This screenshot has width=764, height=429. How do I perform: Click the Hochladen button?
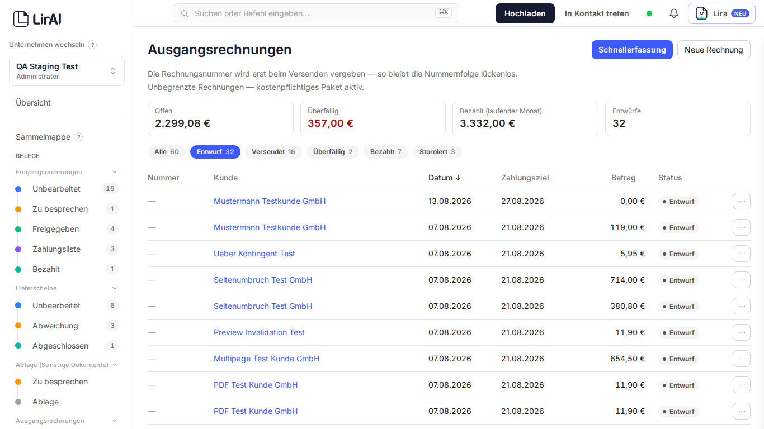525,13
